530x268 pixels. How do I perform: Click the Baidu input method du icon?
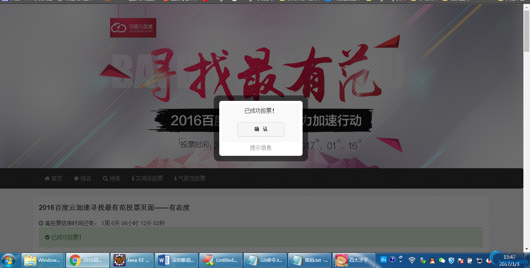coord(383,259)
